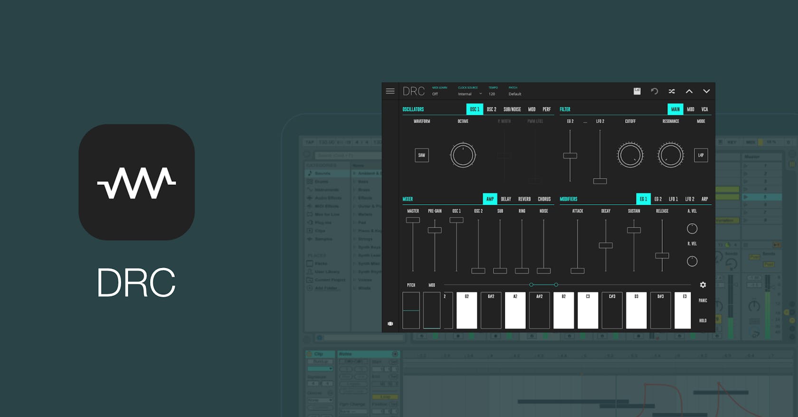Select the mixer AMP tab
The height and width of the screenshot is (417, 798).
[490, 199]
